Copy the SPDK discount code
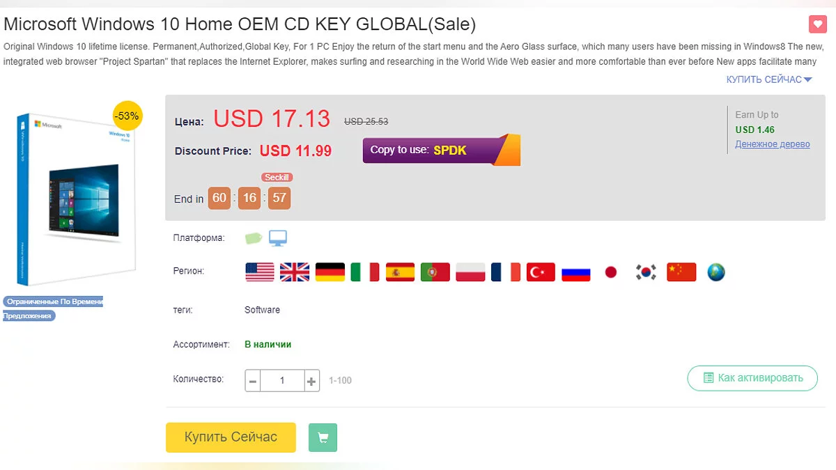Image resolution: width=836 pixels, height=470 pixels. (x=441, y=150)
